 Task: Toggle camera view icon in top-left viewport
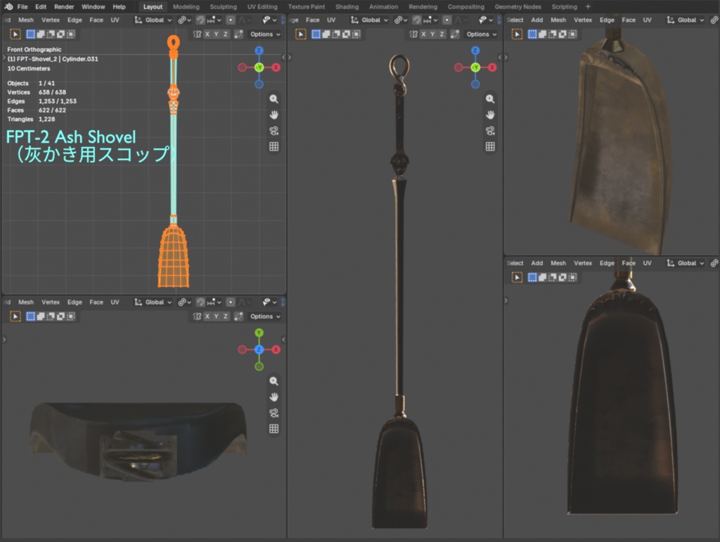click(x=274, y=131)
